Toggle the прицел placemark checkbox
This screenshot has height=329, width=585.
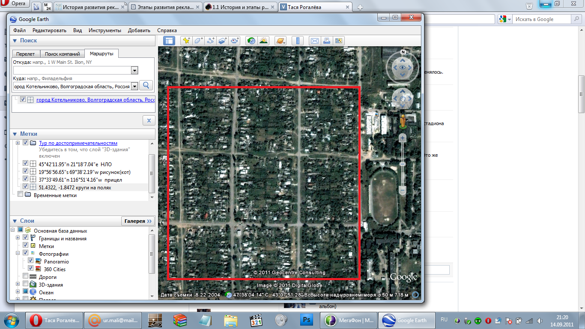25,179
